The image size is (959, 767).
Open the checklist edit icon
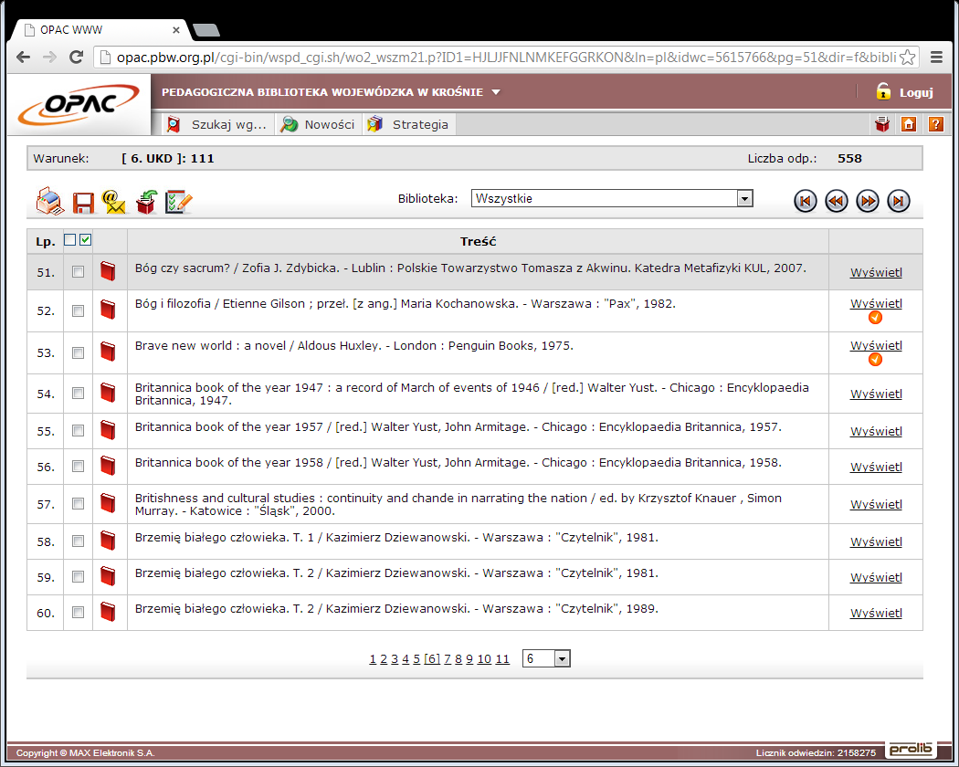(179, 202)
